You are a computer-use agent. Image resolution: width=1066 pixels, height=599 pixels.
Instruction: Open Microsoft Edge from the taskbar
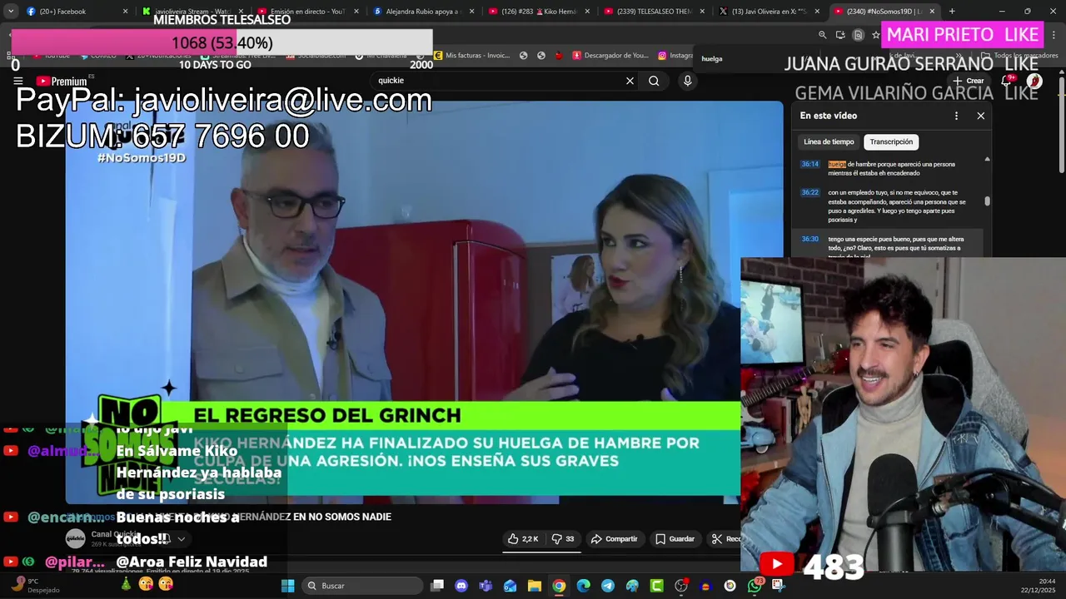[x=583, y=586]
